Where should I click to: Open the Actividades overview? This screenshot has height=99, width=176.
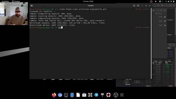5,1
